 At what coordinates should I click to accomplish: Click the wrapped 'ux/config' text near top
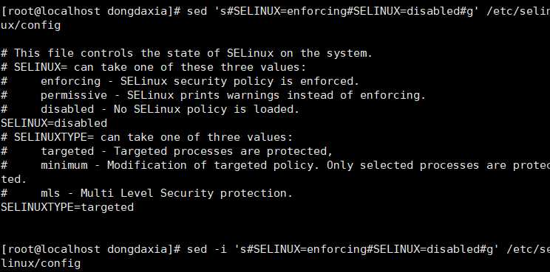pos(30,25)
